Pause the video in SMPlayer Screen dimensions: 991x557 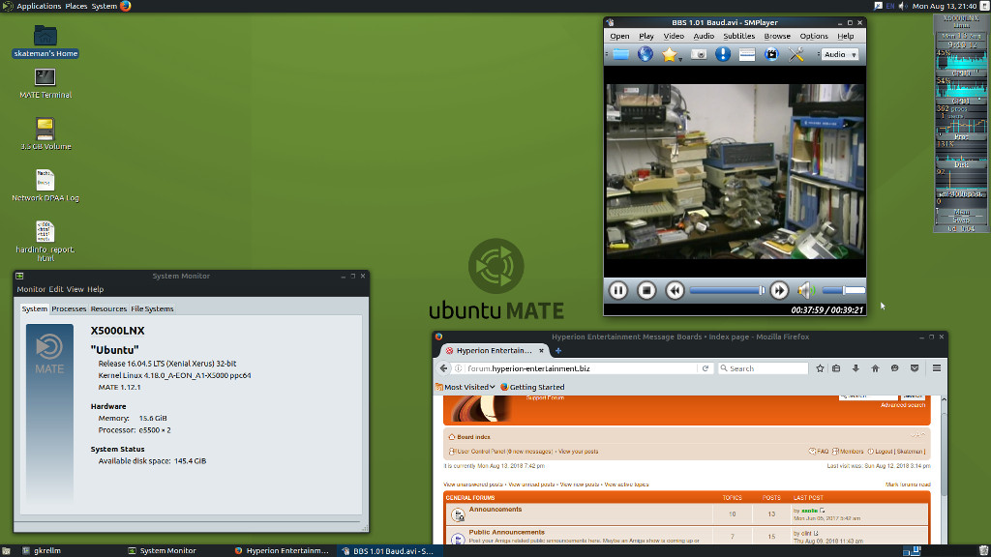pyautogui.click(x=617, y=290)
